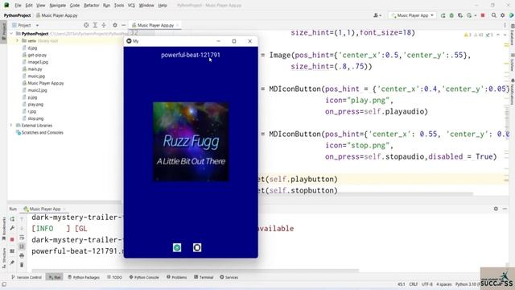Open the Python Console tool window
This screenshot has height=290, width=515.
[144, 277]
